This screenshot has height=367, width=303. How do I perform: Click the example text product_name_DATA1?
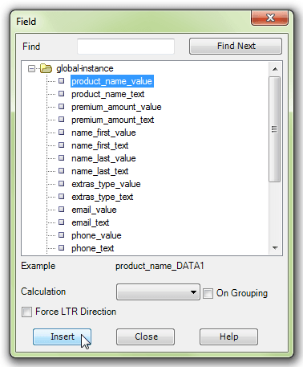point(160,266)
